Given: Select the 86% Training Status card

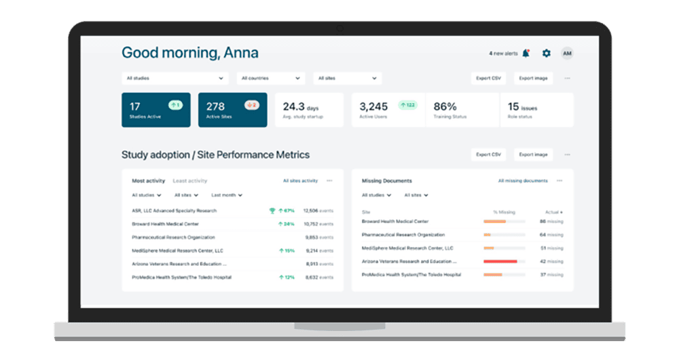Looking at the screenshot, I should pos(462,110).
